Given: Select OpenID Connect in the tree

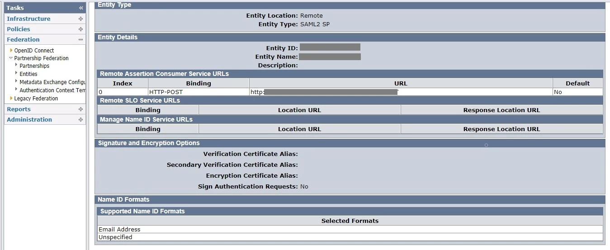Looking at the screenshot, I should (x=34, y=51).
